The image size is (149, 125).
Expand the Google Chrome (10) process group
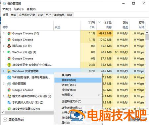click(x=4, y=33)
